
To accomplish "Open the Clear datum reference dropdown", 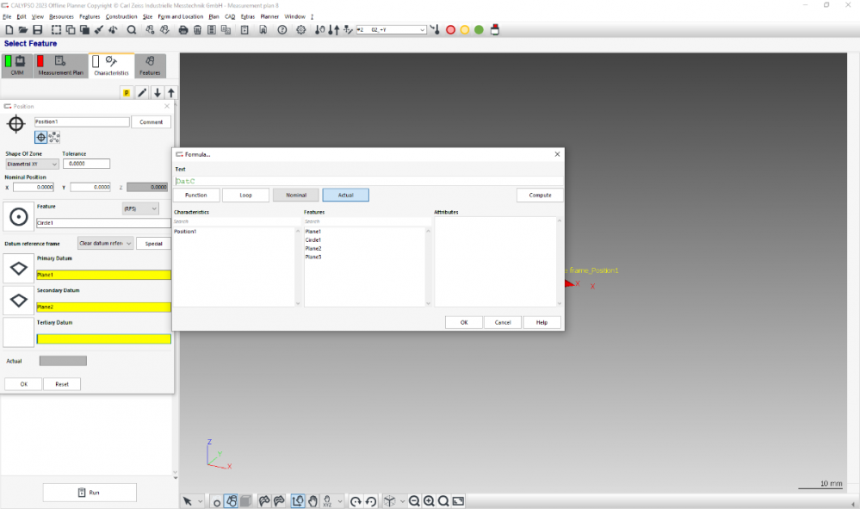I will click(x=105, y=244).
